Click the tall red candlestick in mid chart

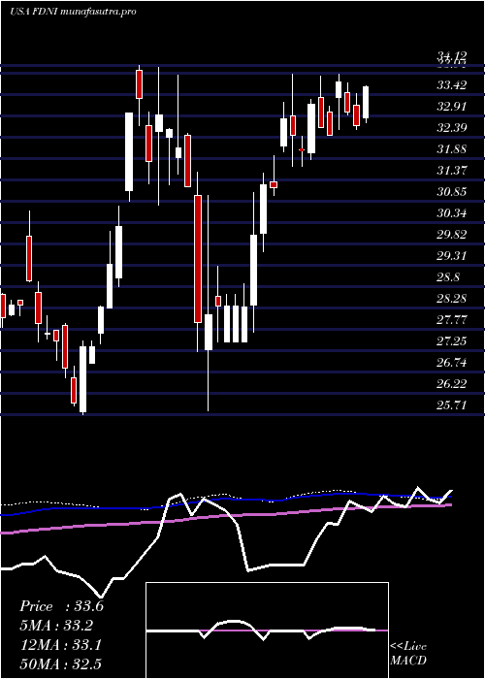point(198,259)
